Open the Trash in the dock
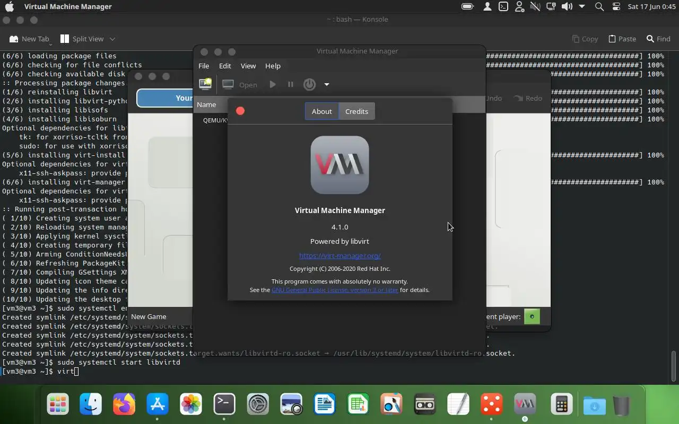The height and width of the screenshot is (424, 679). tap(621, 406)
